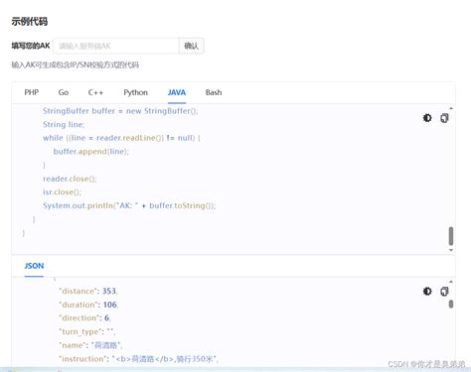Click the "name" JSON line
Image resolution: width=471 pixels, height=372 pixels.
coord(90,345)
